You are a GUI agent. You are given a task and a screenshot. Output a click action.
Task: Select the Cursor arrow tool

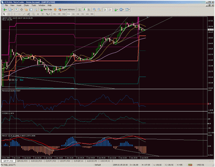4,14
